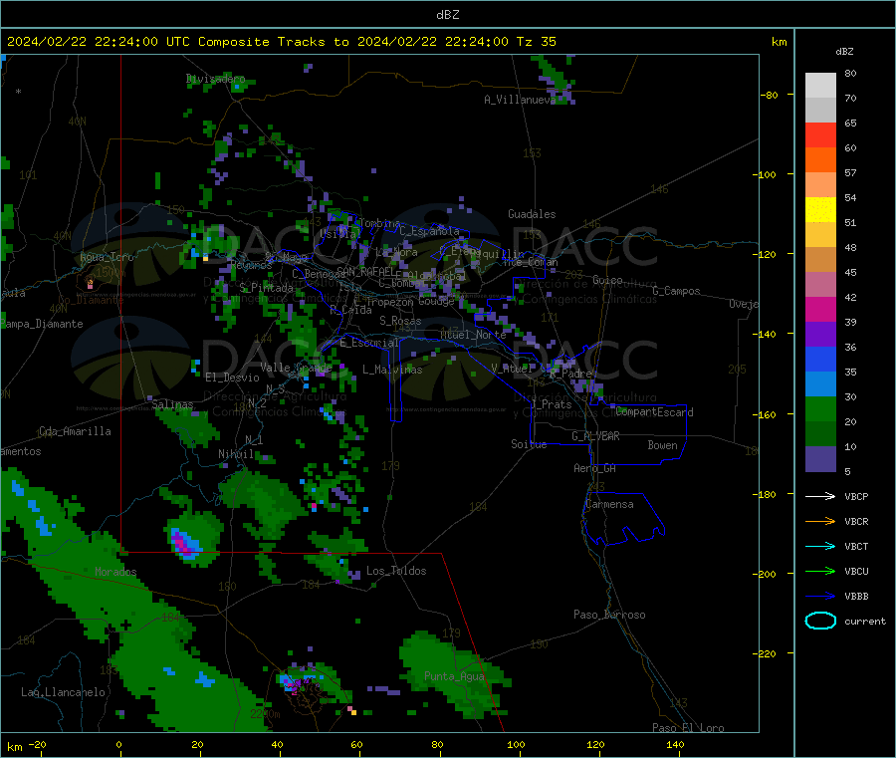This screenshot has height=758, width=896.
Task: Click the Soitue location label
Action: tap(529, 444)
